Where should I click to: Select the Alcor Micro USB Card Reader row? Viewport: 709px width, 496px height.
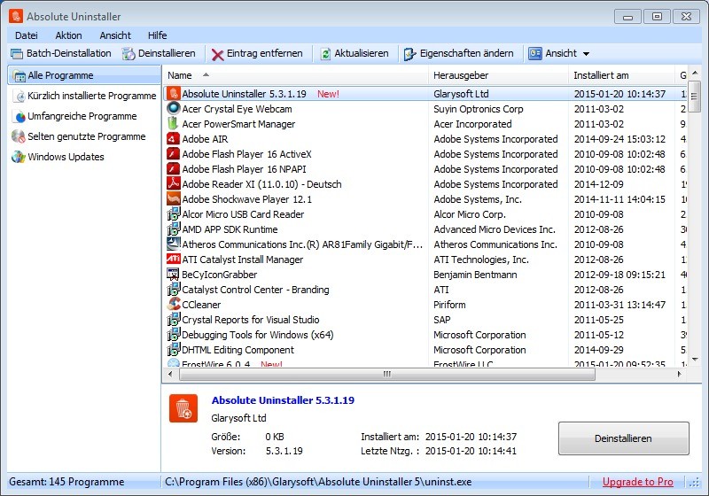coord(425,214)
